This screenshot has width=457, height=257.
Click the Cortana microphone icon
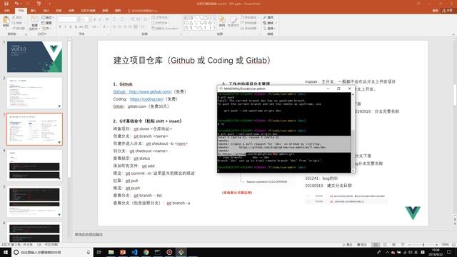pyautogui.click(x=89, y=252)
